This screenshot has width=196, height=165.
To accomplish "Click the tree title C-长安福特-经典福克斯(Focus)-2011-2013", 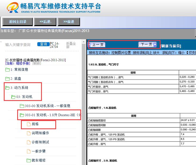I will coord(35,60).
